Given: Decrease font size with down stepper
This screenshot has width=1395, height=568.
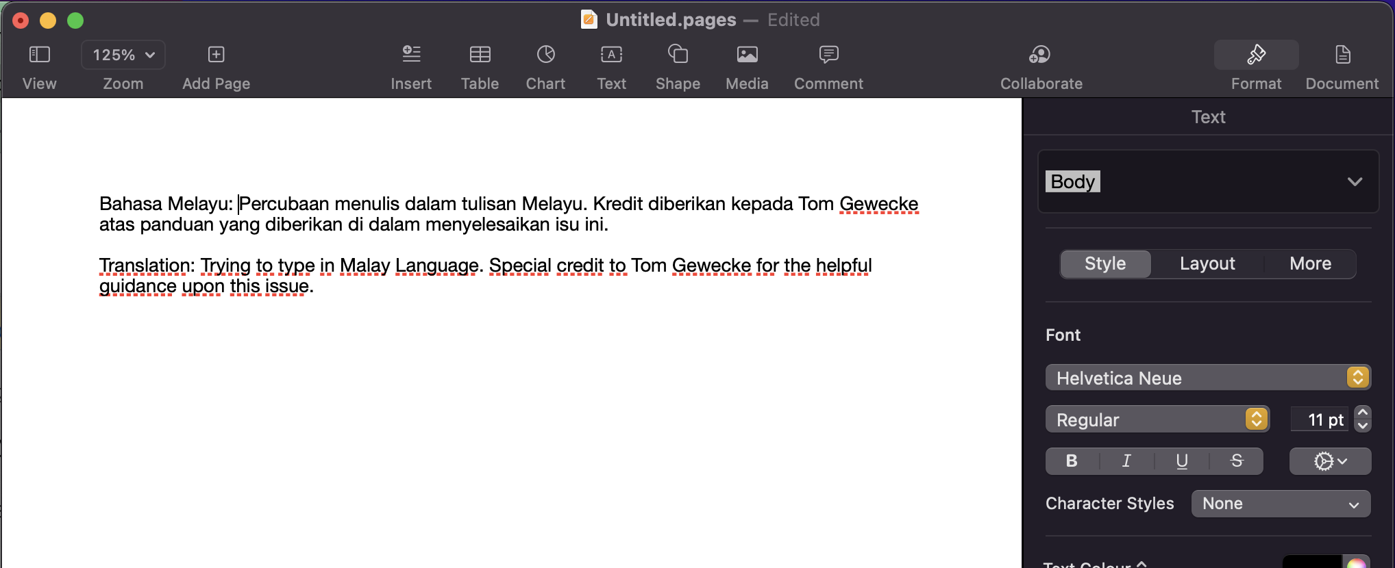Looking at the screenshot, I should tap(1363, 426).
